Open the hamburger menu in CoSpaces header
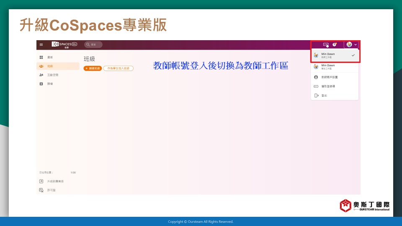 click(x=41, y=45)
